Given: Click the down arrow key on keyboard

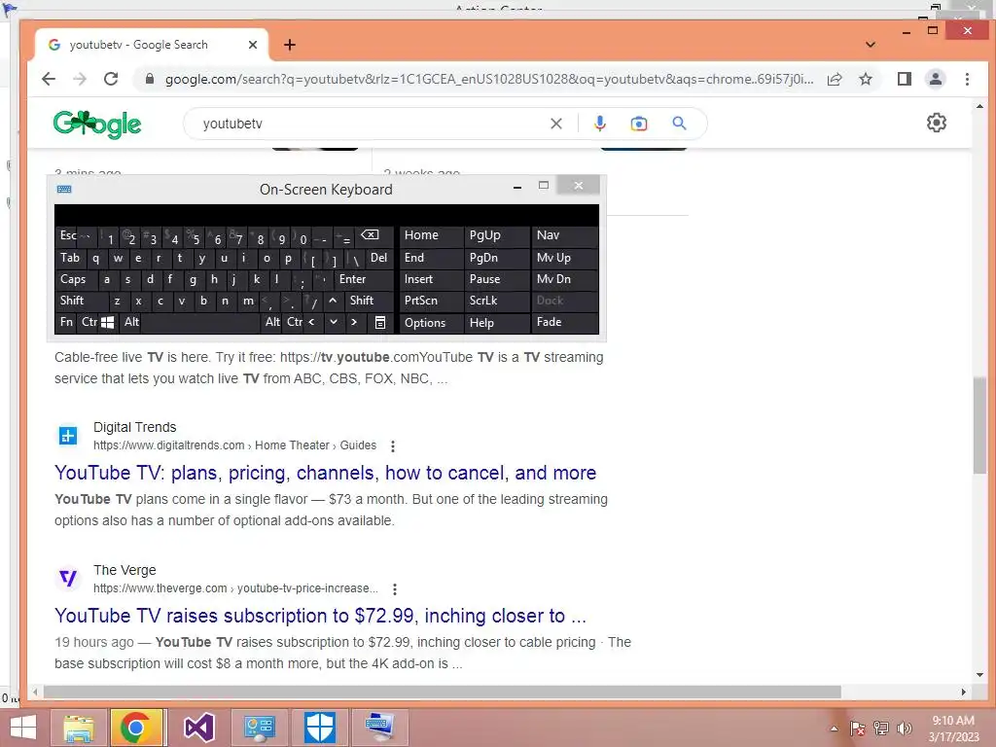Looking at the screenshot, I should (333, 322).
